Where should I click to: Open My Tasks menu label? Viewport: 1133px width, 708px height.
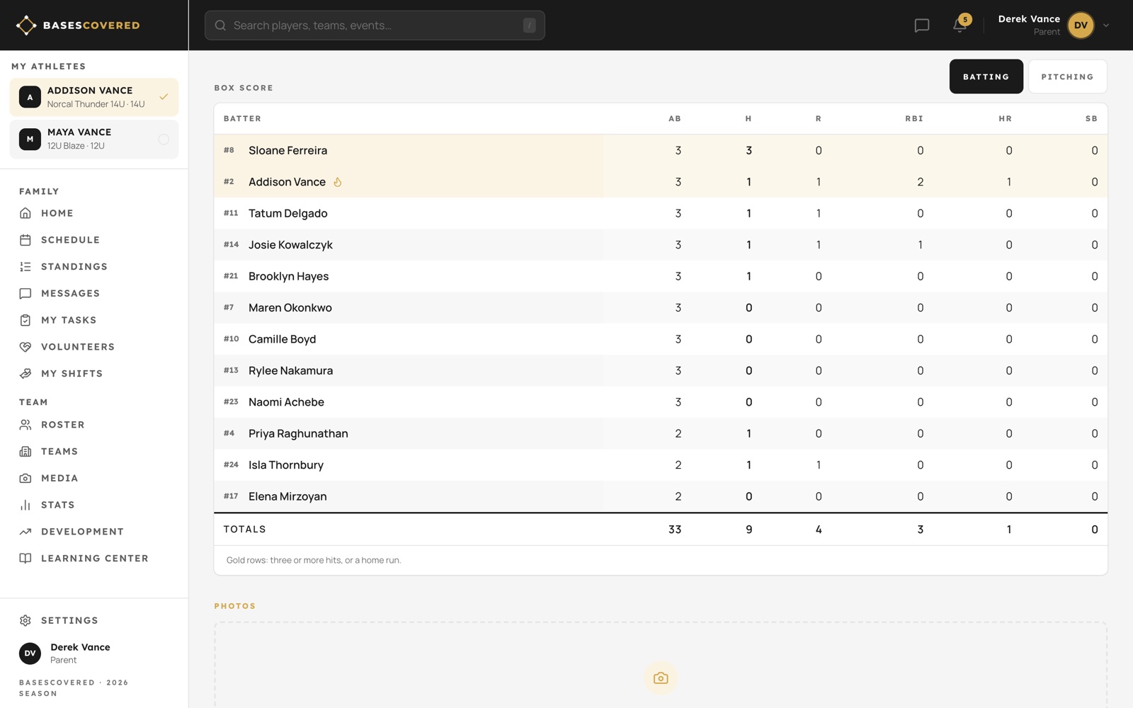point(69,320)
